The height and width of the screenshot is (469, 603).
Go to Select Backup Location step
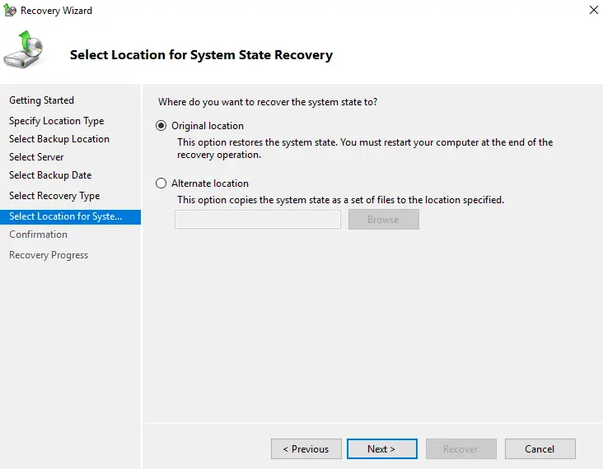59,139
